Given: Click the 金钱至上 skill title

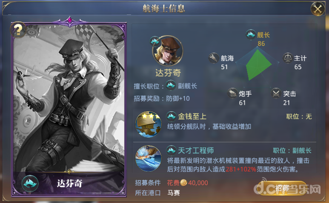Looking at the screenshot, I should (192, 116).
